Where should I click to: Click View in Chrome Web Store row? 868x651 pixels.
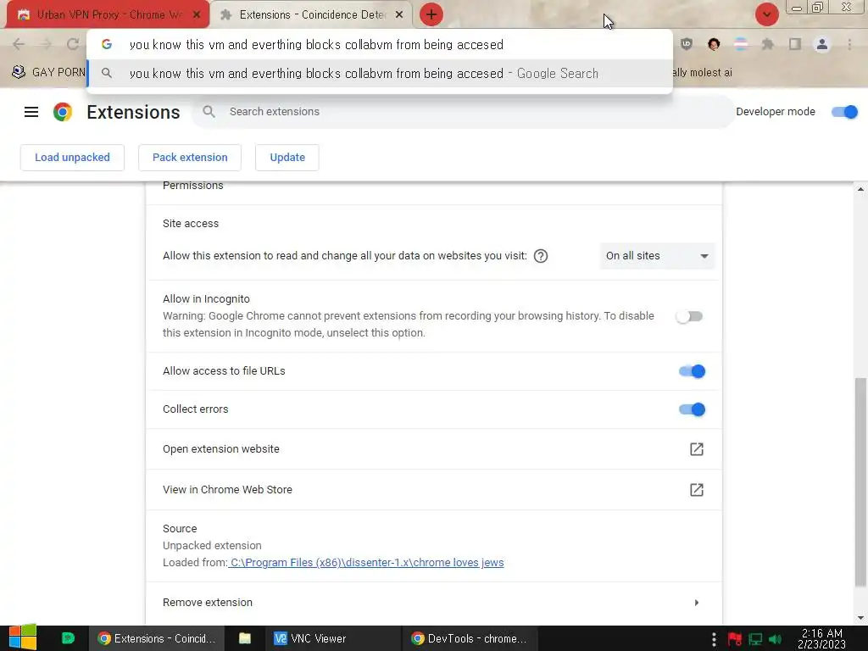click(x=434, y=490)
